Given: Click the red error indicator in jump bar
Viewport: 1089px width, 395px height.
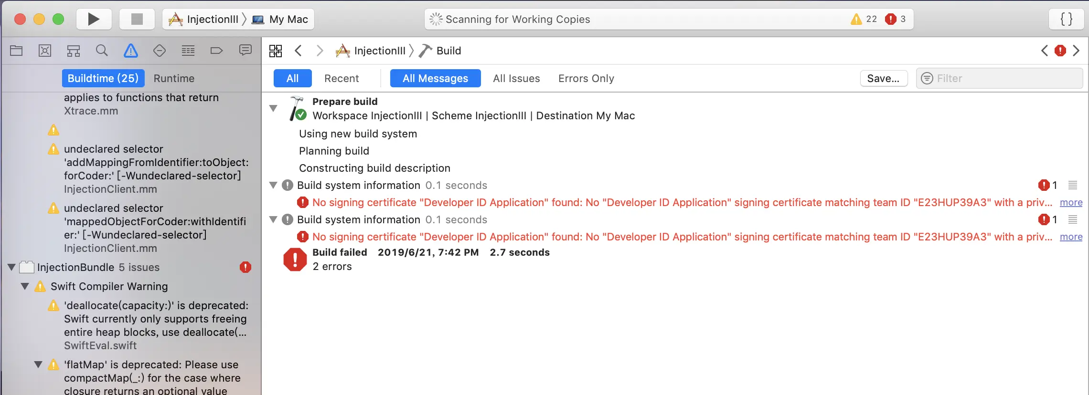Looking at the screenshot, I should point(1060,51).
